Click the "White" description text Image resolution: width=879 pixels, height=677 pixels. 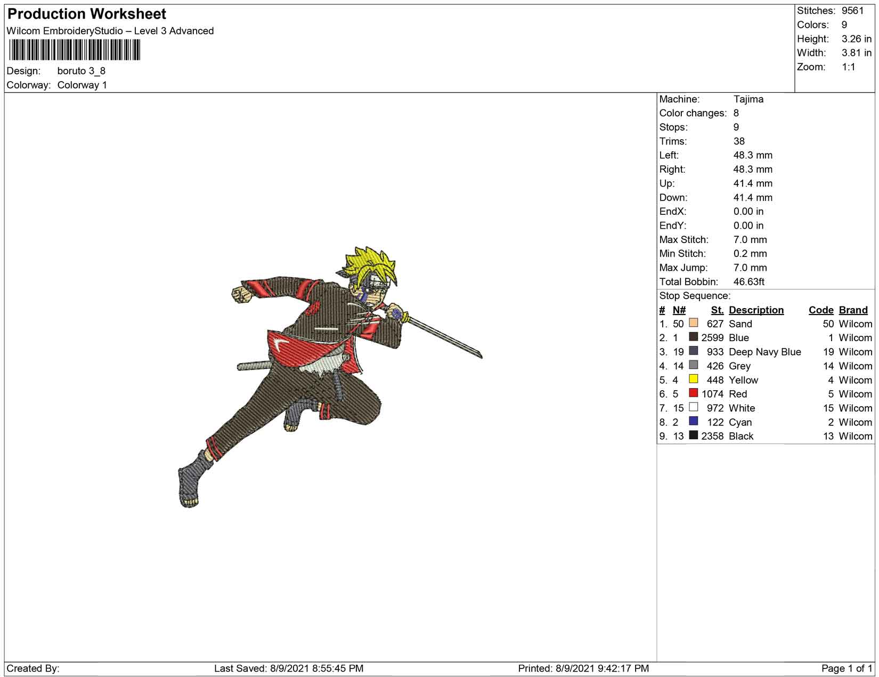[742, 408]
